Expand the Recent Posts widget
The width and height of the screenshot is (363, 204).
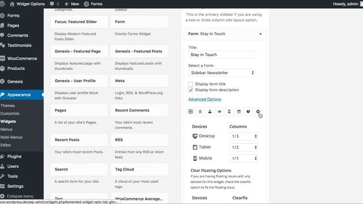(x=79, y=140)
